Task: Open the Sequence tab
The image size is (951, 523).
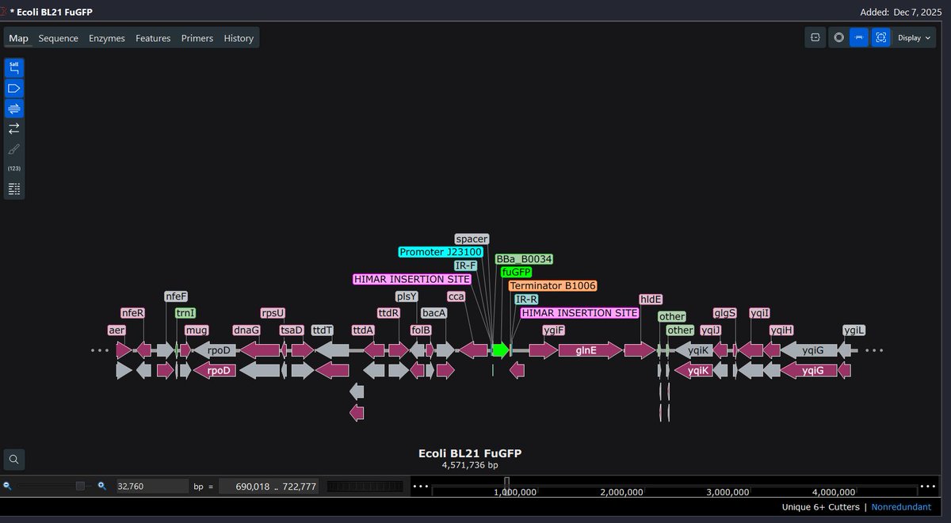Action: [x=59, y=38]
